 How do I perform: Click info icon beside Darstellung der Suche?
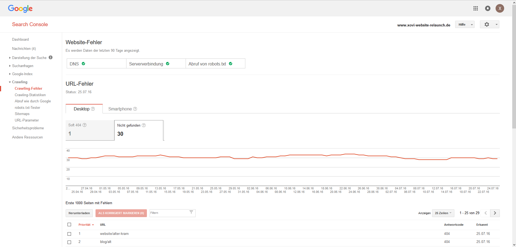(x=51, y=57)
